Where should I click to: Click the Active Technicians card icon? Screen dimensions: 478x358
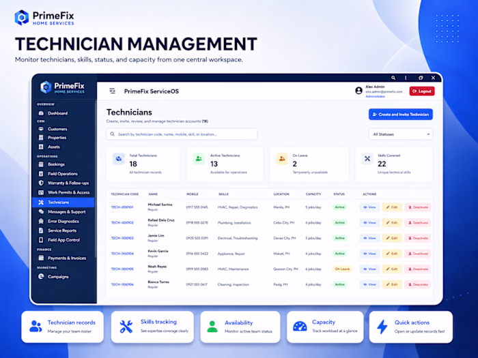tap(199, 159)
